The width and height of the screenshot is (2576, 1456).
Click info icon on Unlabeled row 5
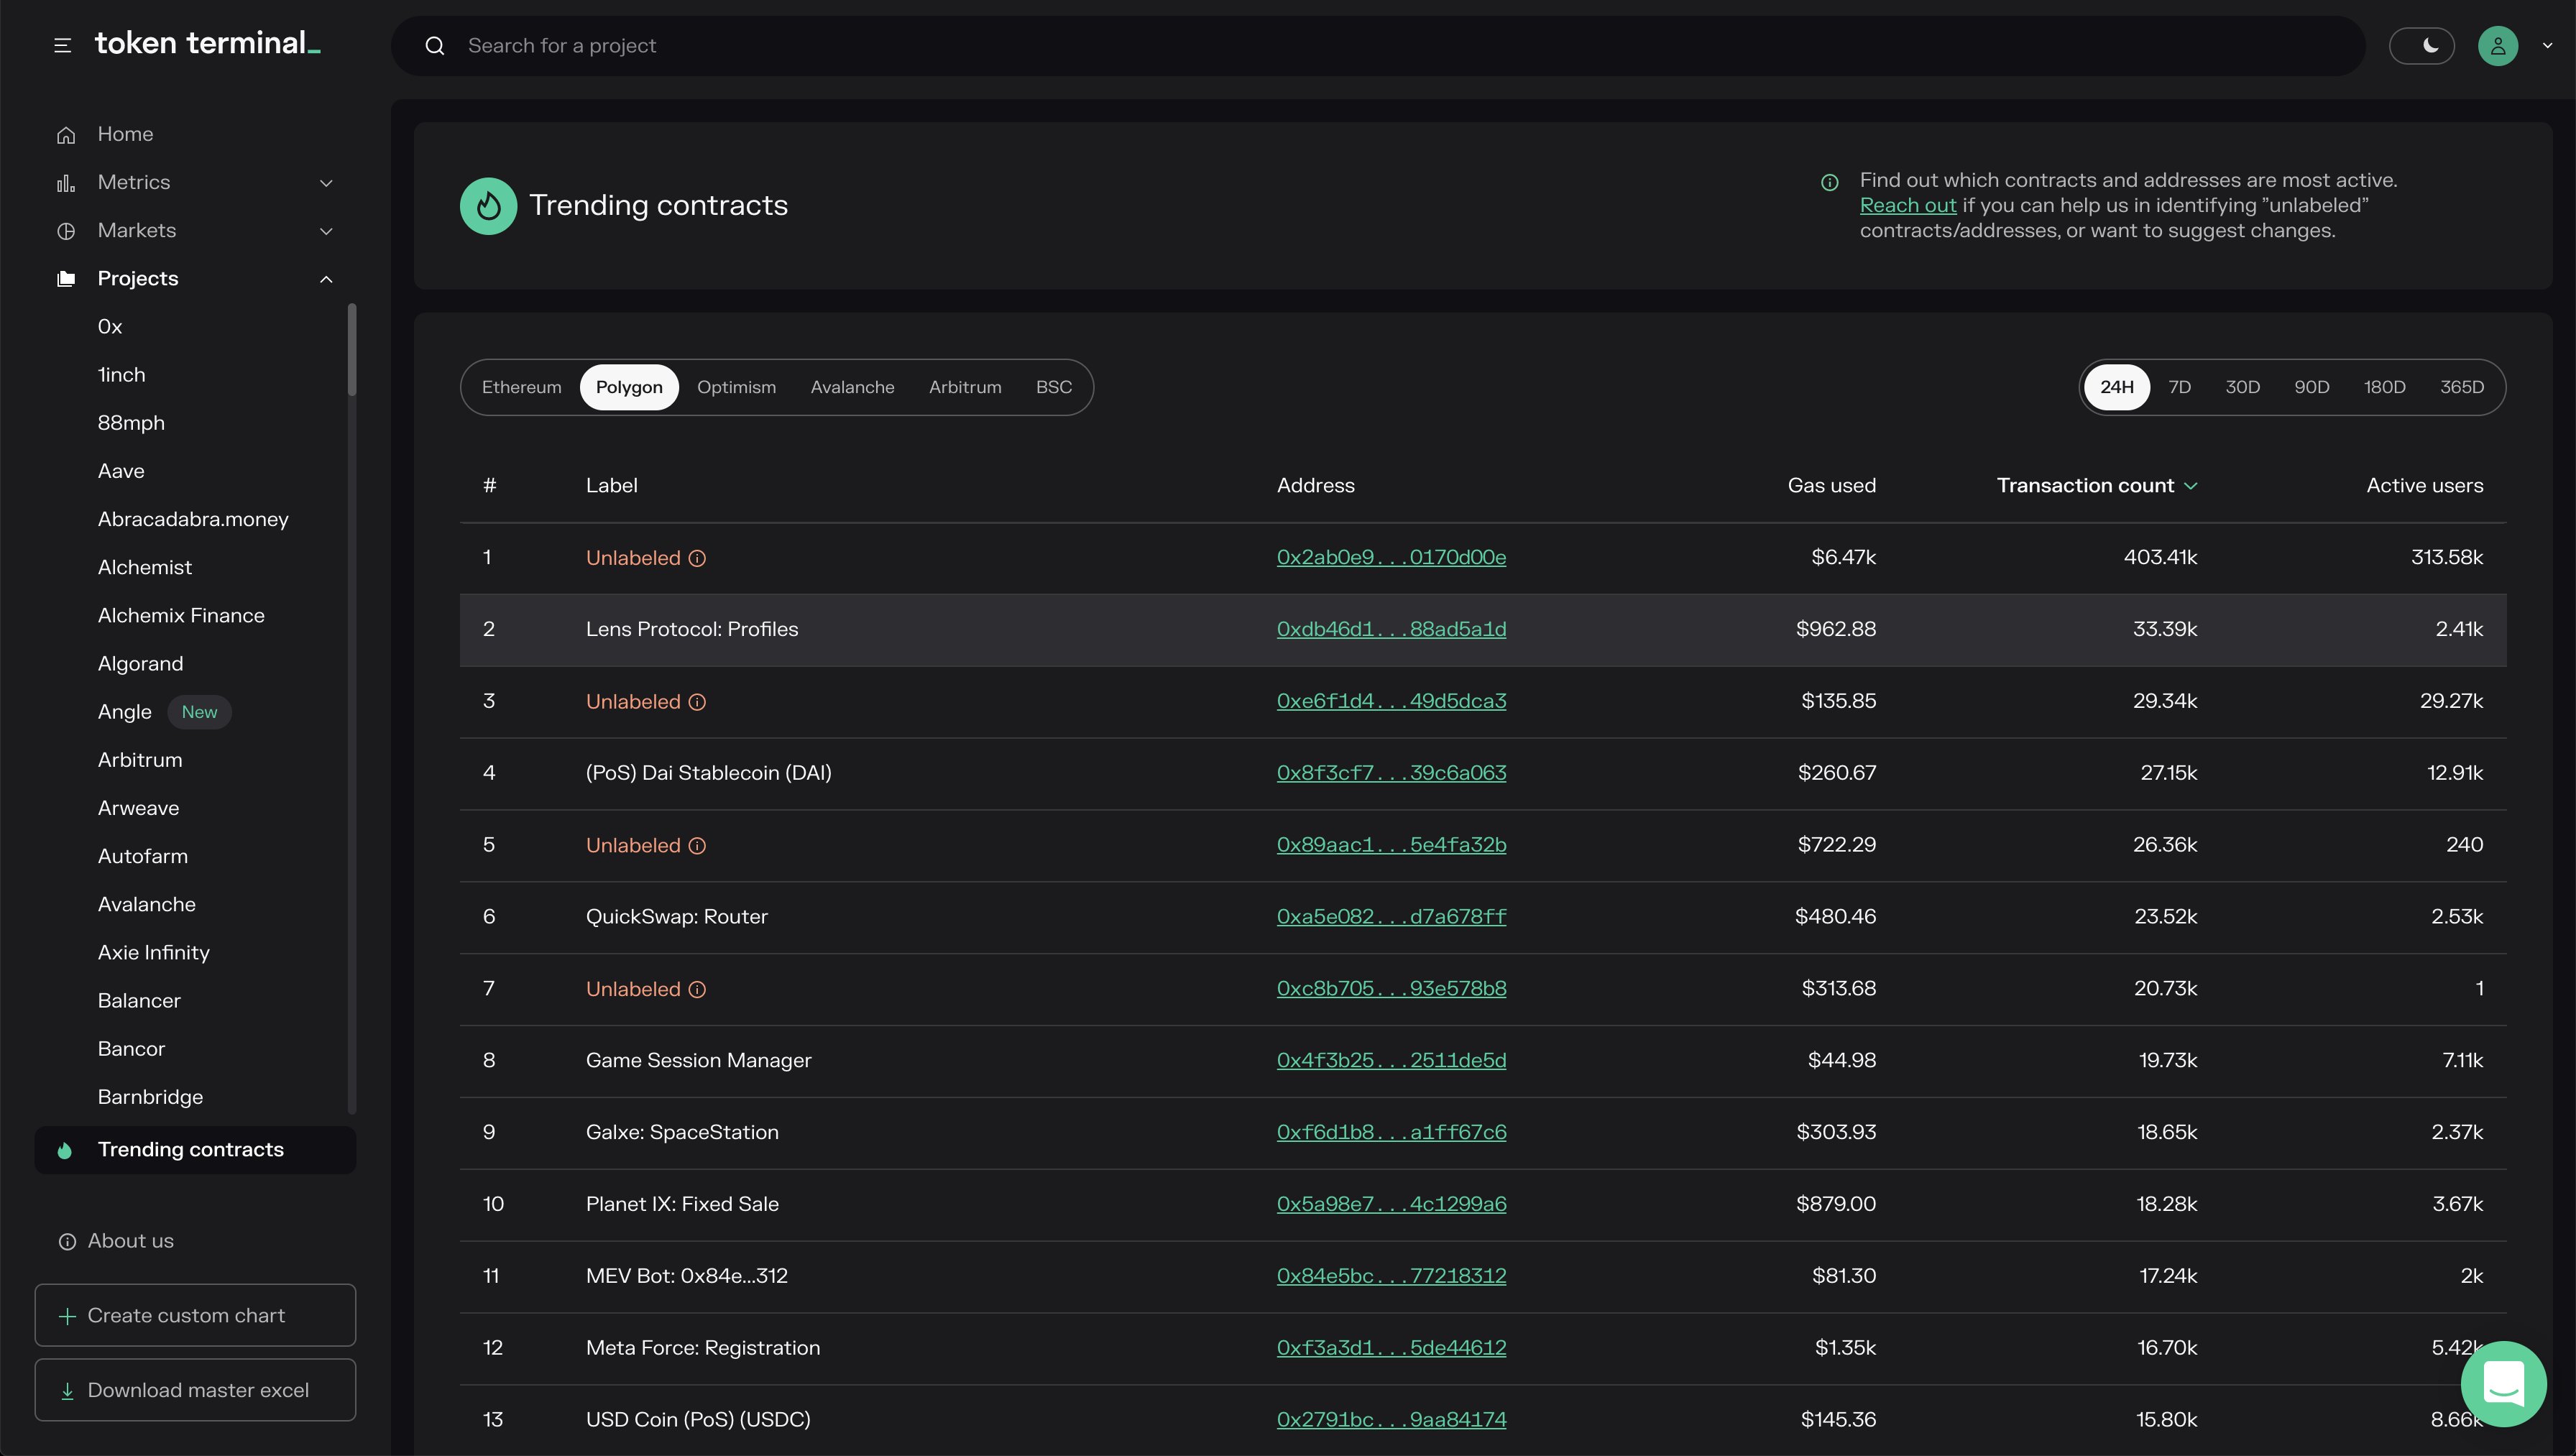click(698, 846)
